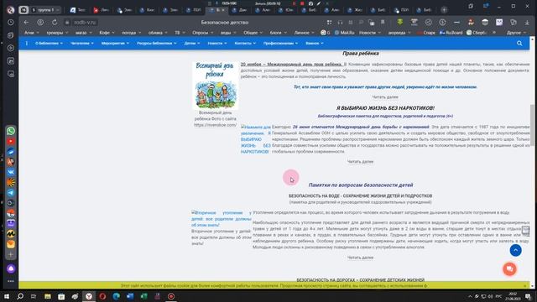This screenshot has width=537, height=302.
Task: Stop recording with the red button
Action: coord(302,3)
